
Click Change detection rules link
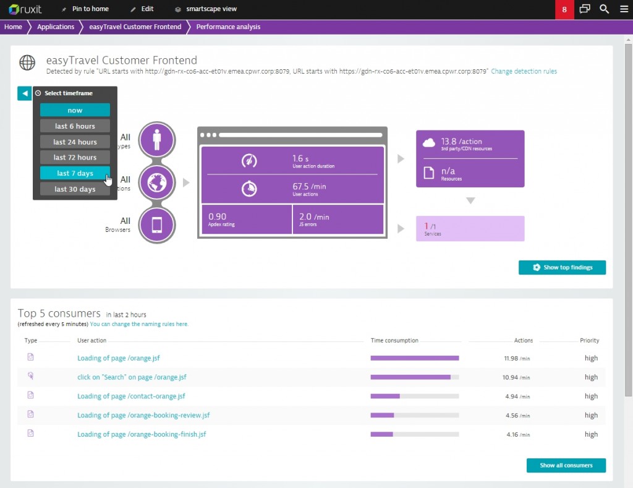[x=524, y=72]
